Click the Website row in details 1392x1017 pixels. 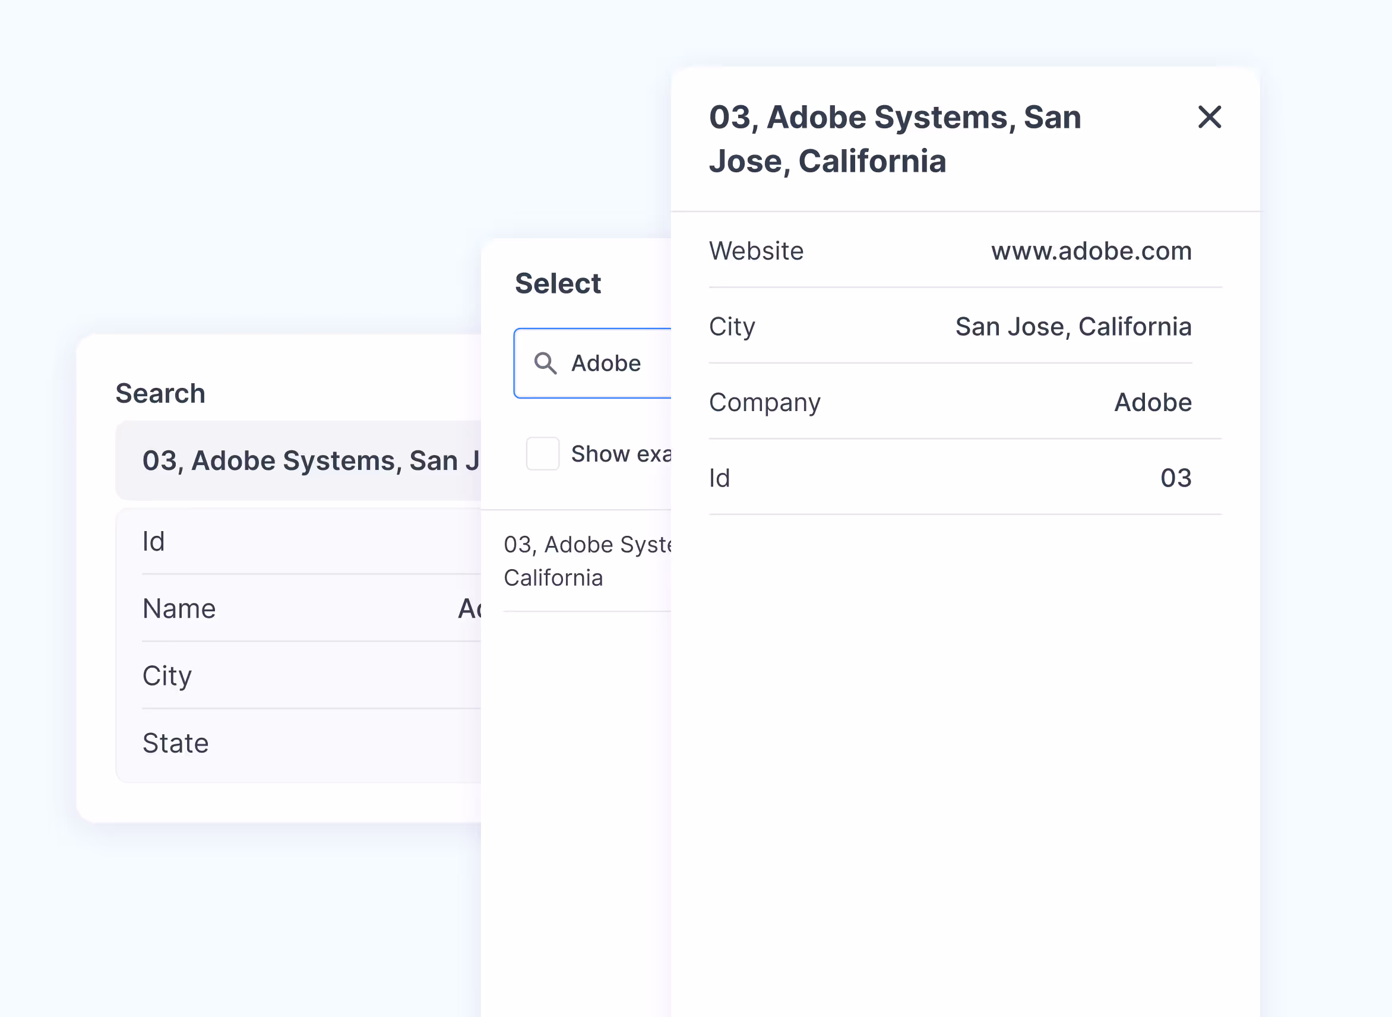(x=757, y=251)
